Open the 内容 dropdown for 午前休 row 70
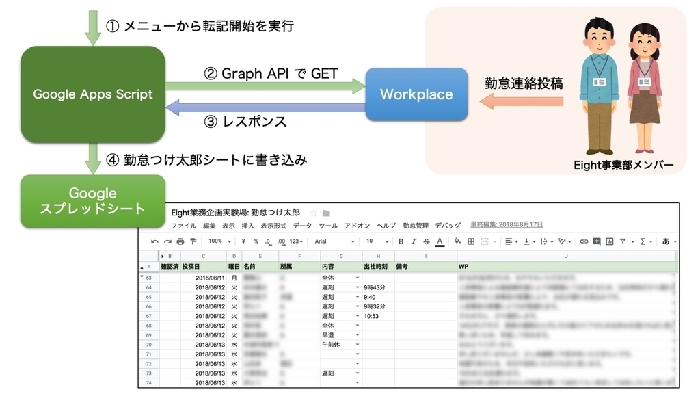The image size is (700, 394). [x=358, y=345]
